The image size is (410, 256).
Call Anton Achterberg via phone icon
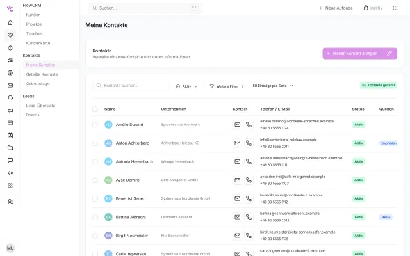249,143
